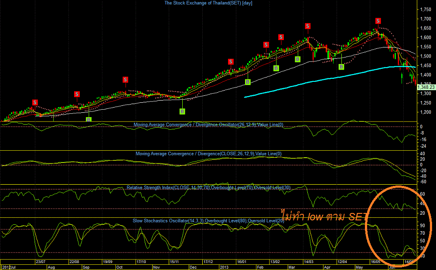Click the chart title The Stock Exchange of Thailand(SET) [day]
Image resolution: width=436 pixels, height=270 pixels.
tap(208, 3)
